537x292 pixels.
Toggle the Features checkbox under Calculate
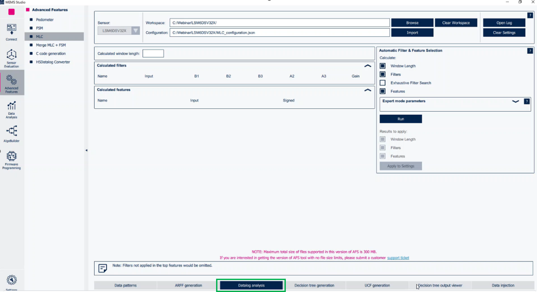(383, 91)
